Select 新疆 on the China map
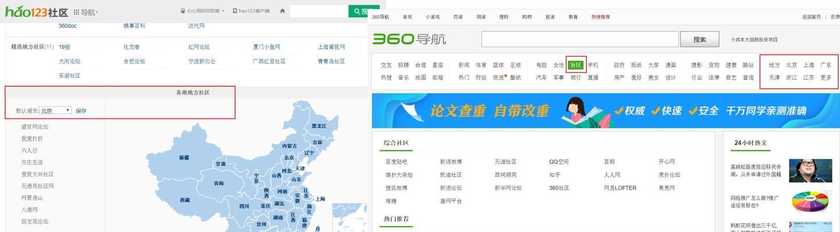The image size is (840, 232). (x=184, y=158)
